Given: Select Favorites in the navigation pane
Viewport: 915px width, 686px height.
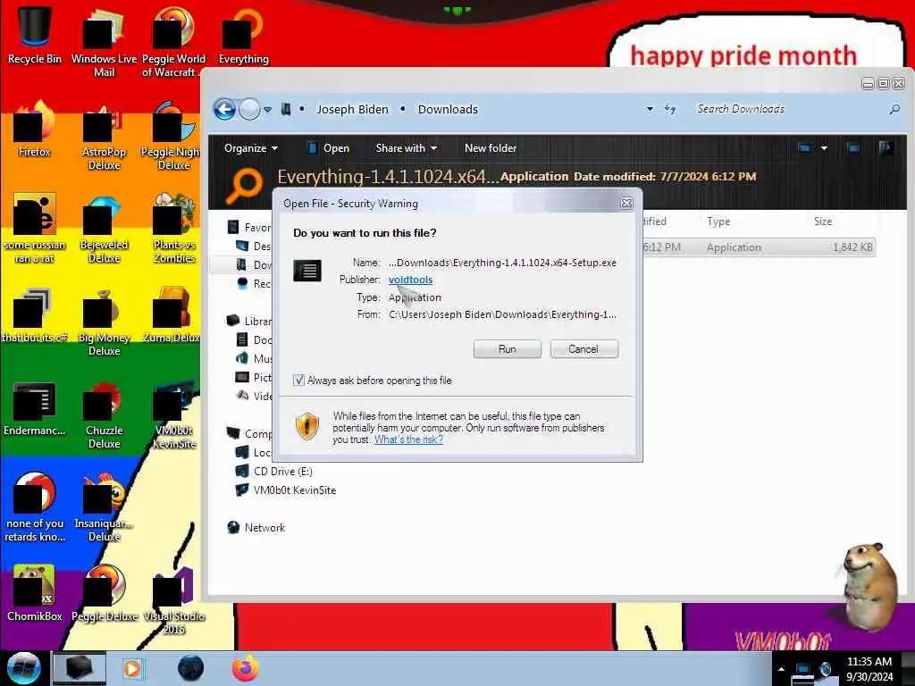Looking at the screenshot, I should pyautogui.click(x=250, y=227).
